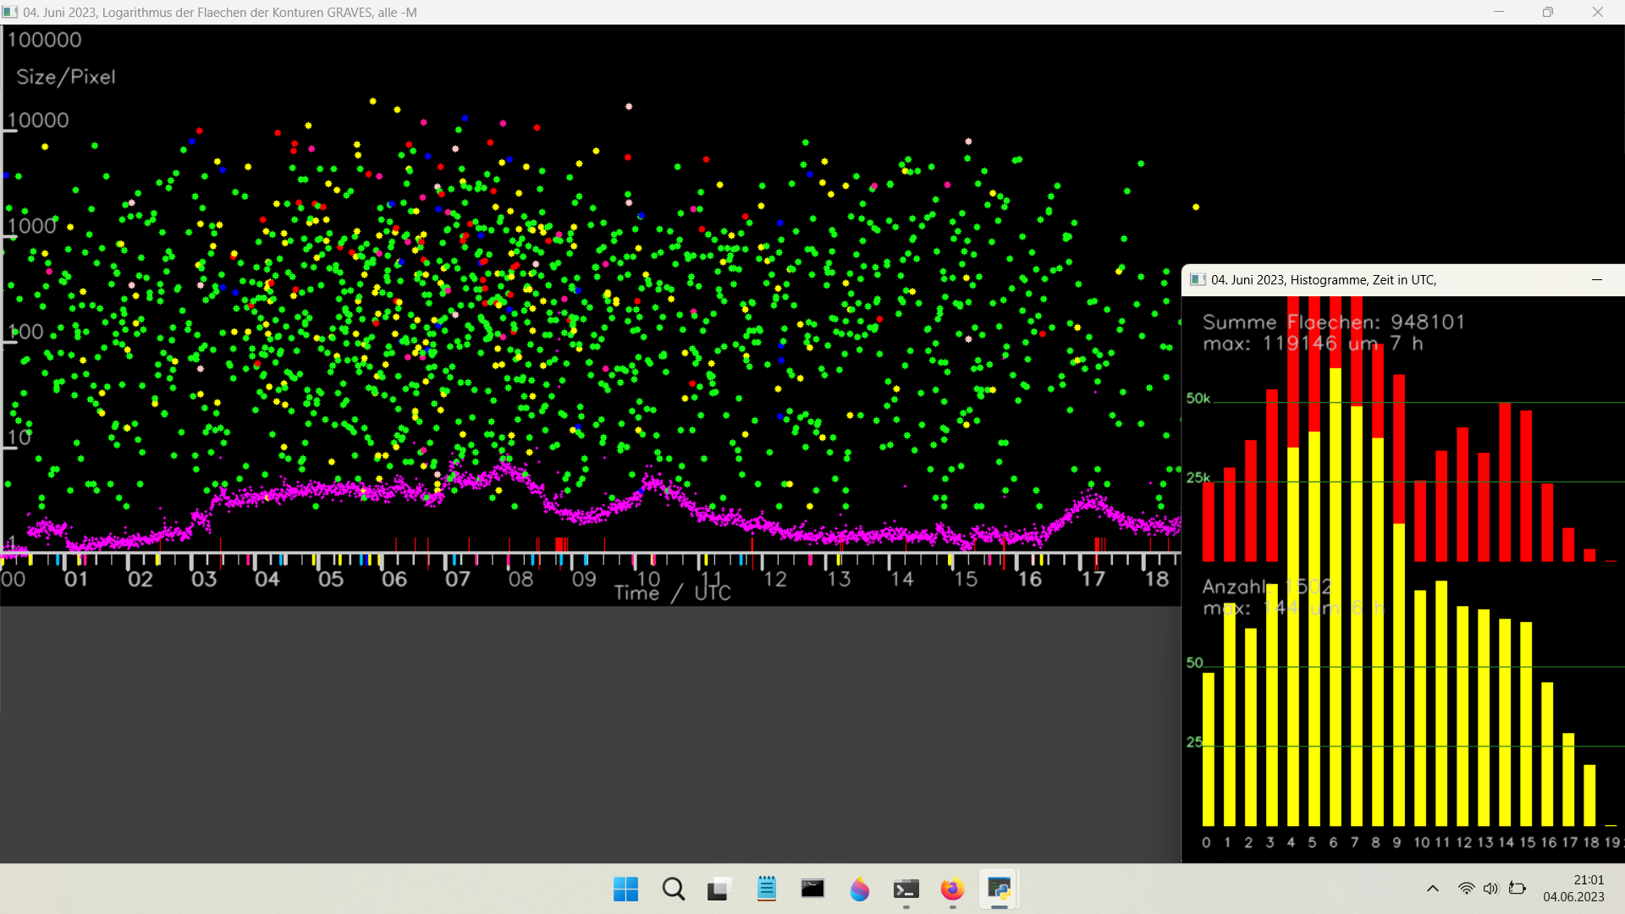The width and height of the screenshot is (1625, 914).
Task: Launch Firefox from the taskbar
Action: [x=953, y=889]
